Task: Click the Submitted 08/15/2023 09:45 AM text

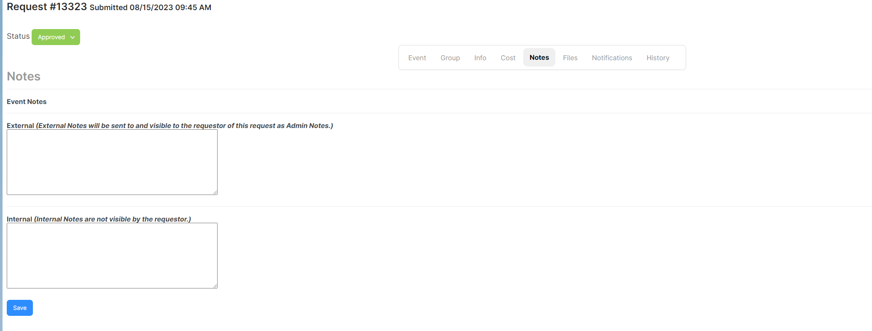Action: click(151, 8)
